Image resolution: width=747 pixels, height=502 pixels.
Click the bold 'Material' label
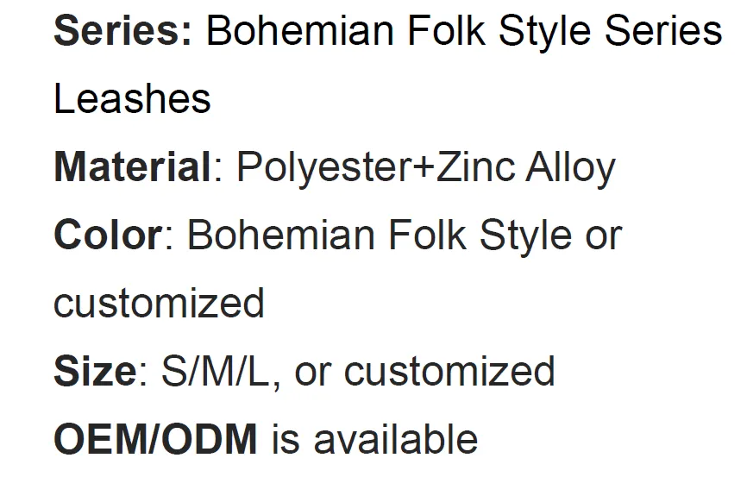coord(132,166)
